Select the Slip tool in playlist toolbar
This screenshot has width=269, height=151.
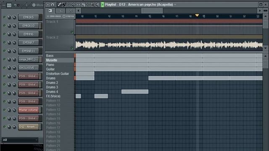tap(78, 5)
